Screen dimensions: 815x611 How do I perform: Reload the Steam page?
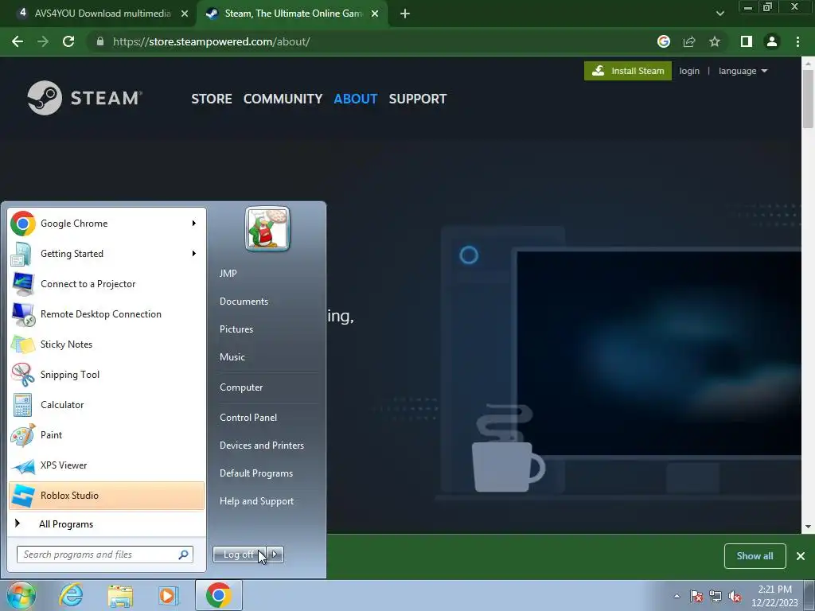68,41
